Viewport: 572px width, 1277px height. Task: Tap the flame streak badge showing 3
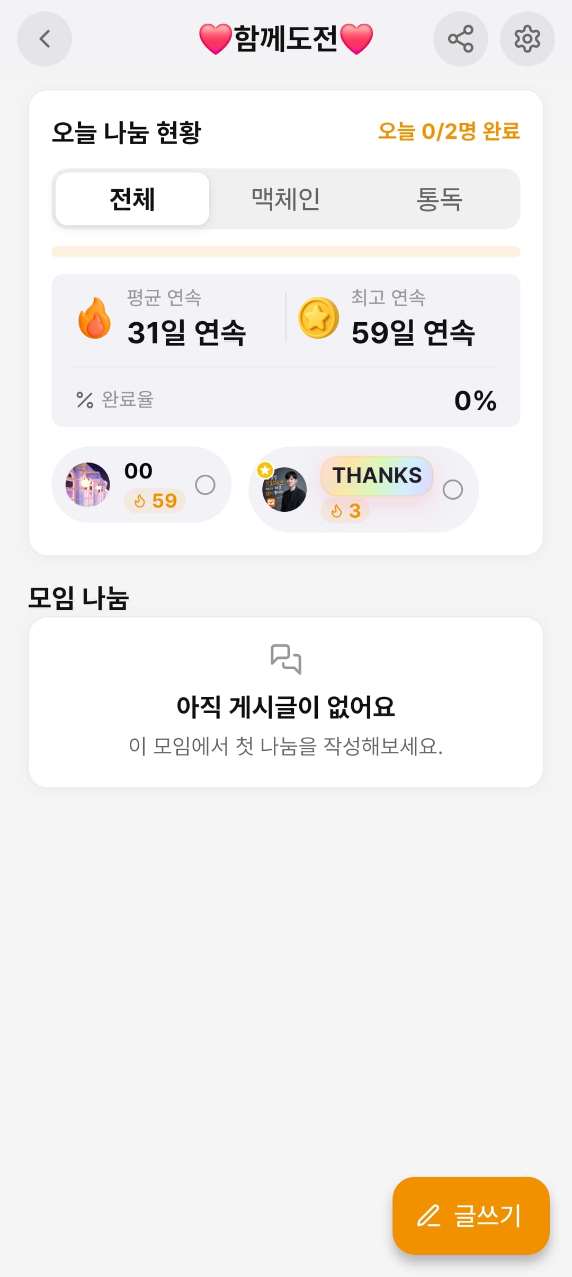345,511
